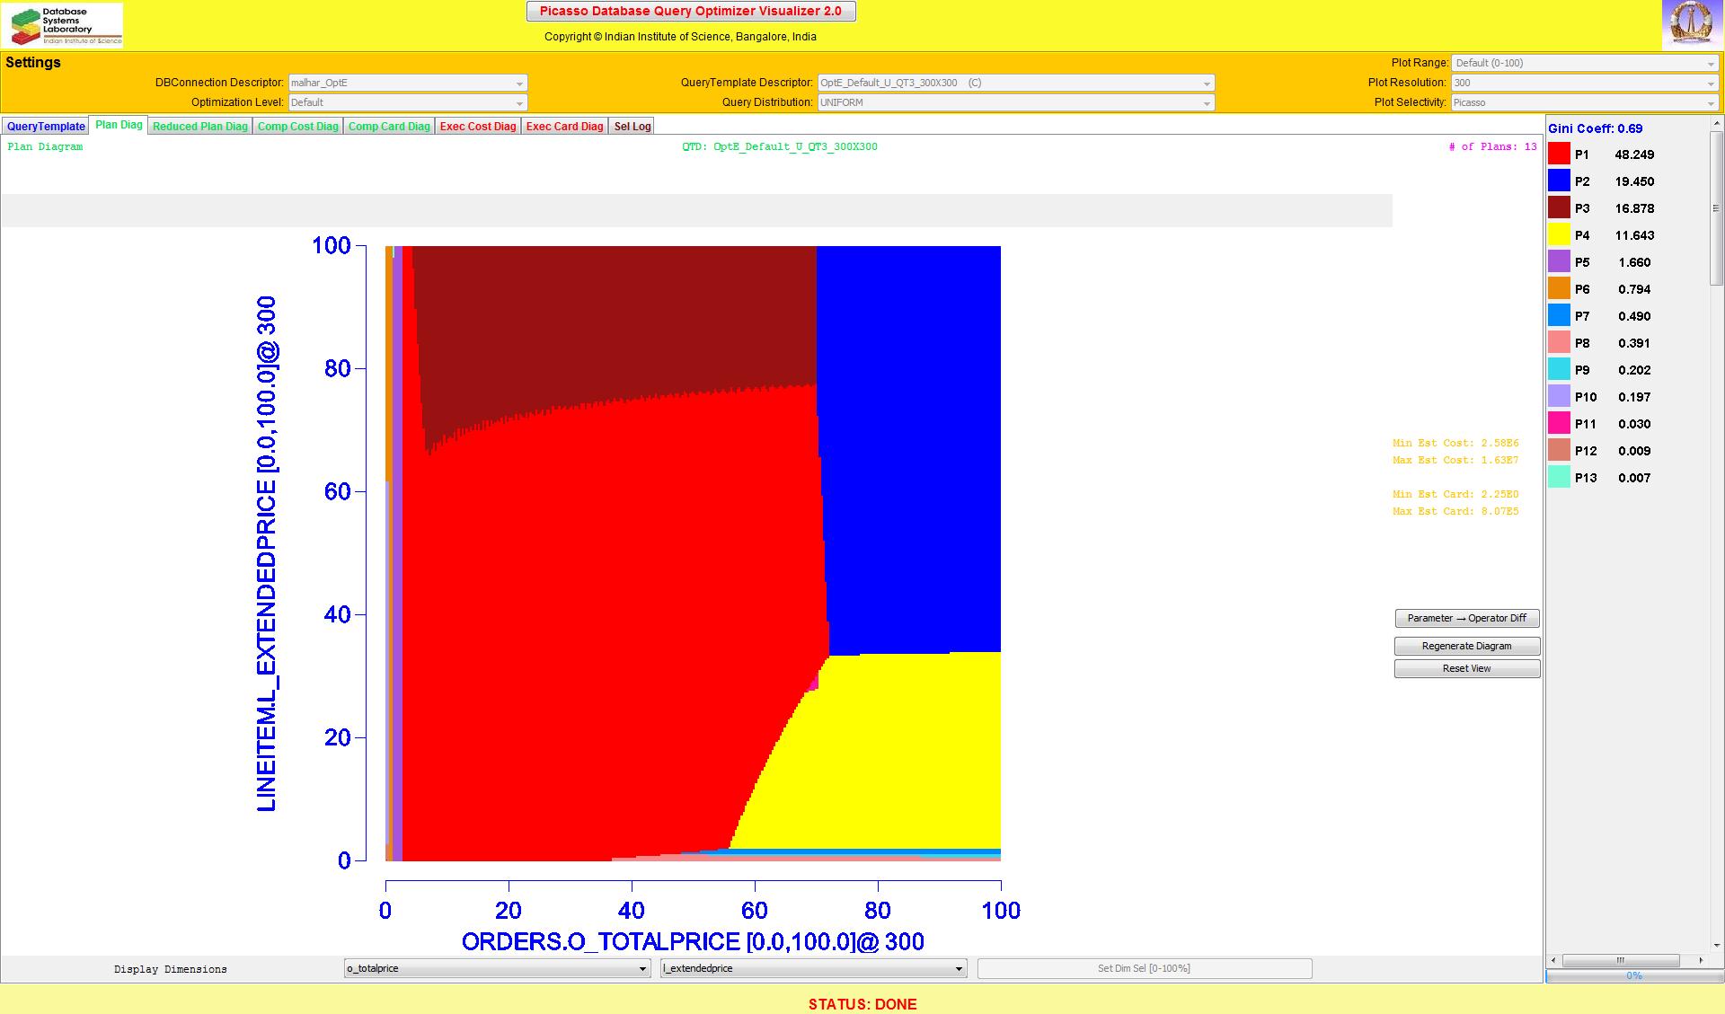Switch to the Exec Cost Diag tab

478,127
